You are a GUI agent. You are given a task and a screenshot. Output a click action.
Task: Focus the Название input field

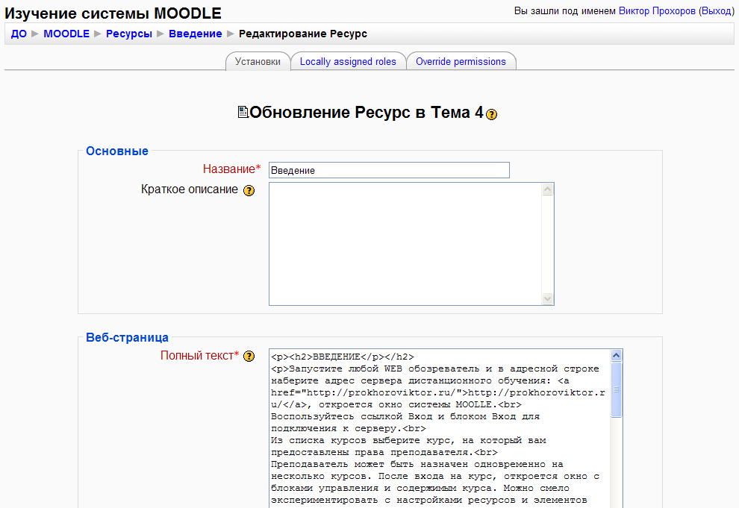(x=389, y=170)
